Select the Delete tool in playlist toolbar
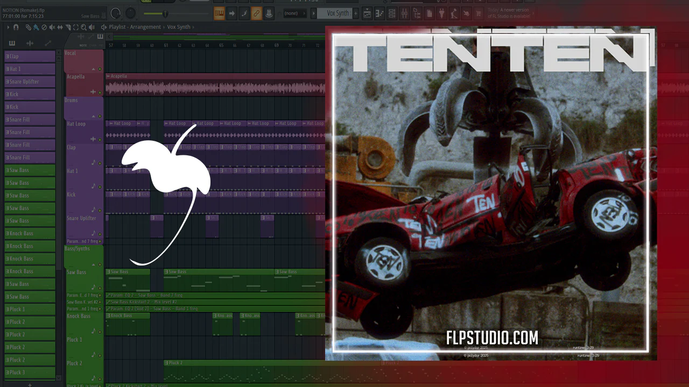Viewport: 689px width, 387px height. [44, 27]
